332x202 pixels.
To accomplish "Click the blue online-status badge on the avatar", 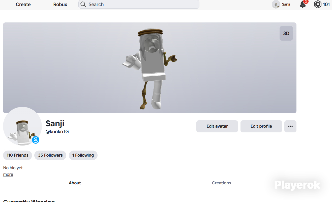I will click(x=36, y=140).
